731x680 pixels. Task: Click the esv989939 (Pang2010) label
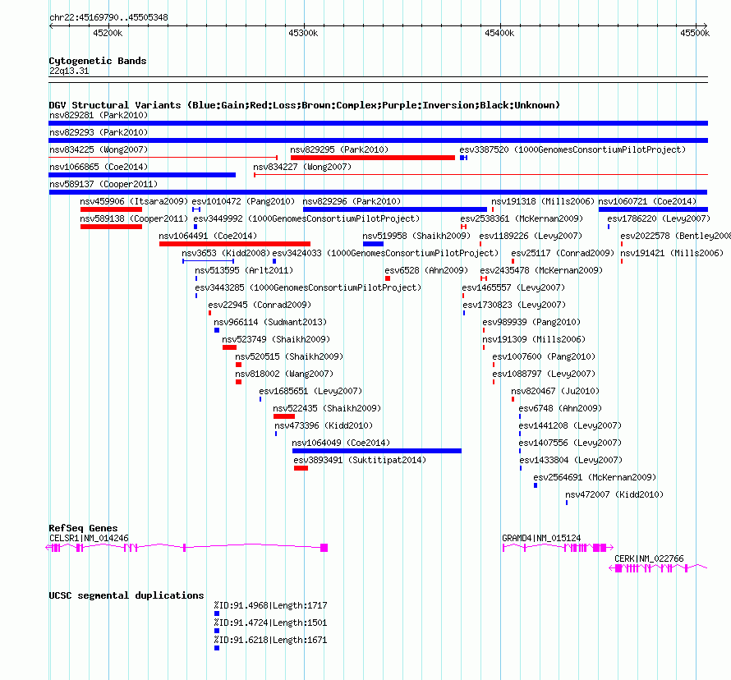click(531, 322)
